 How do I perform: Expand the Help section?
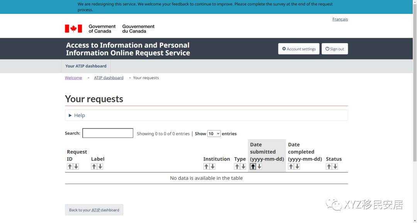tap(206, 115)
